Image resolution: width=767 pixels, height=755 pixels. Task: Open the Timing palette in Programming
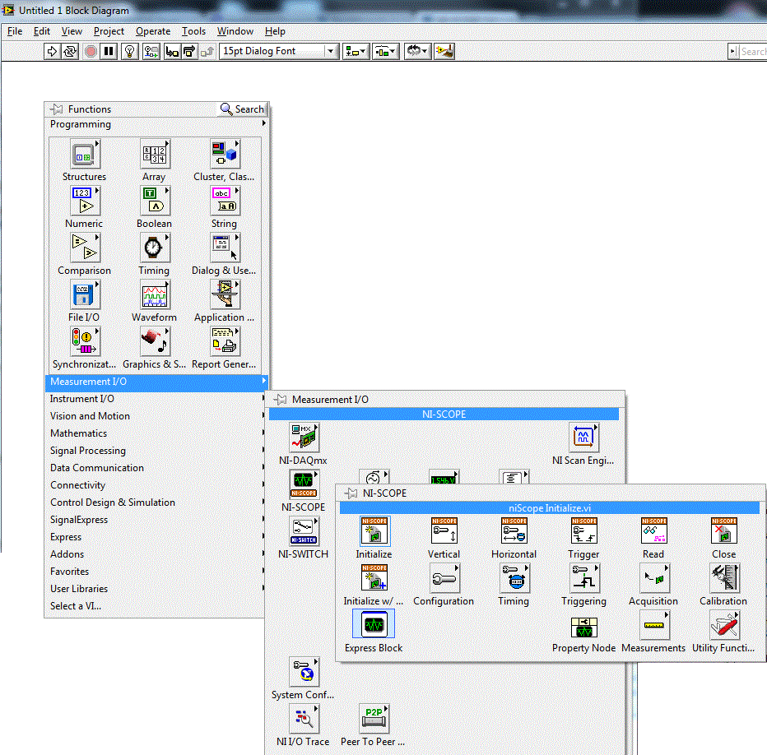pyautogui.click(x=155, y=248)
